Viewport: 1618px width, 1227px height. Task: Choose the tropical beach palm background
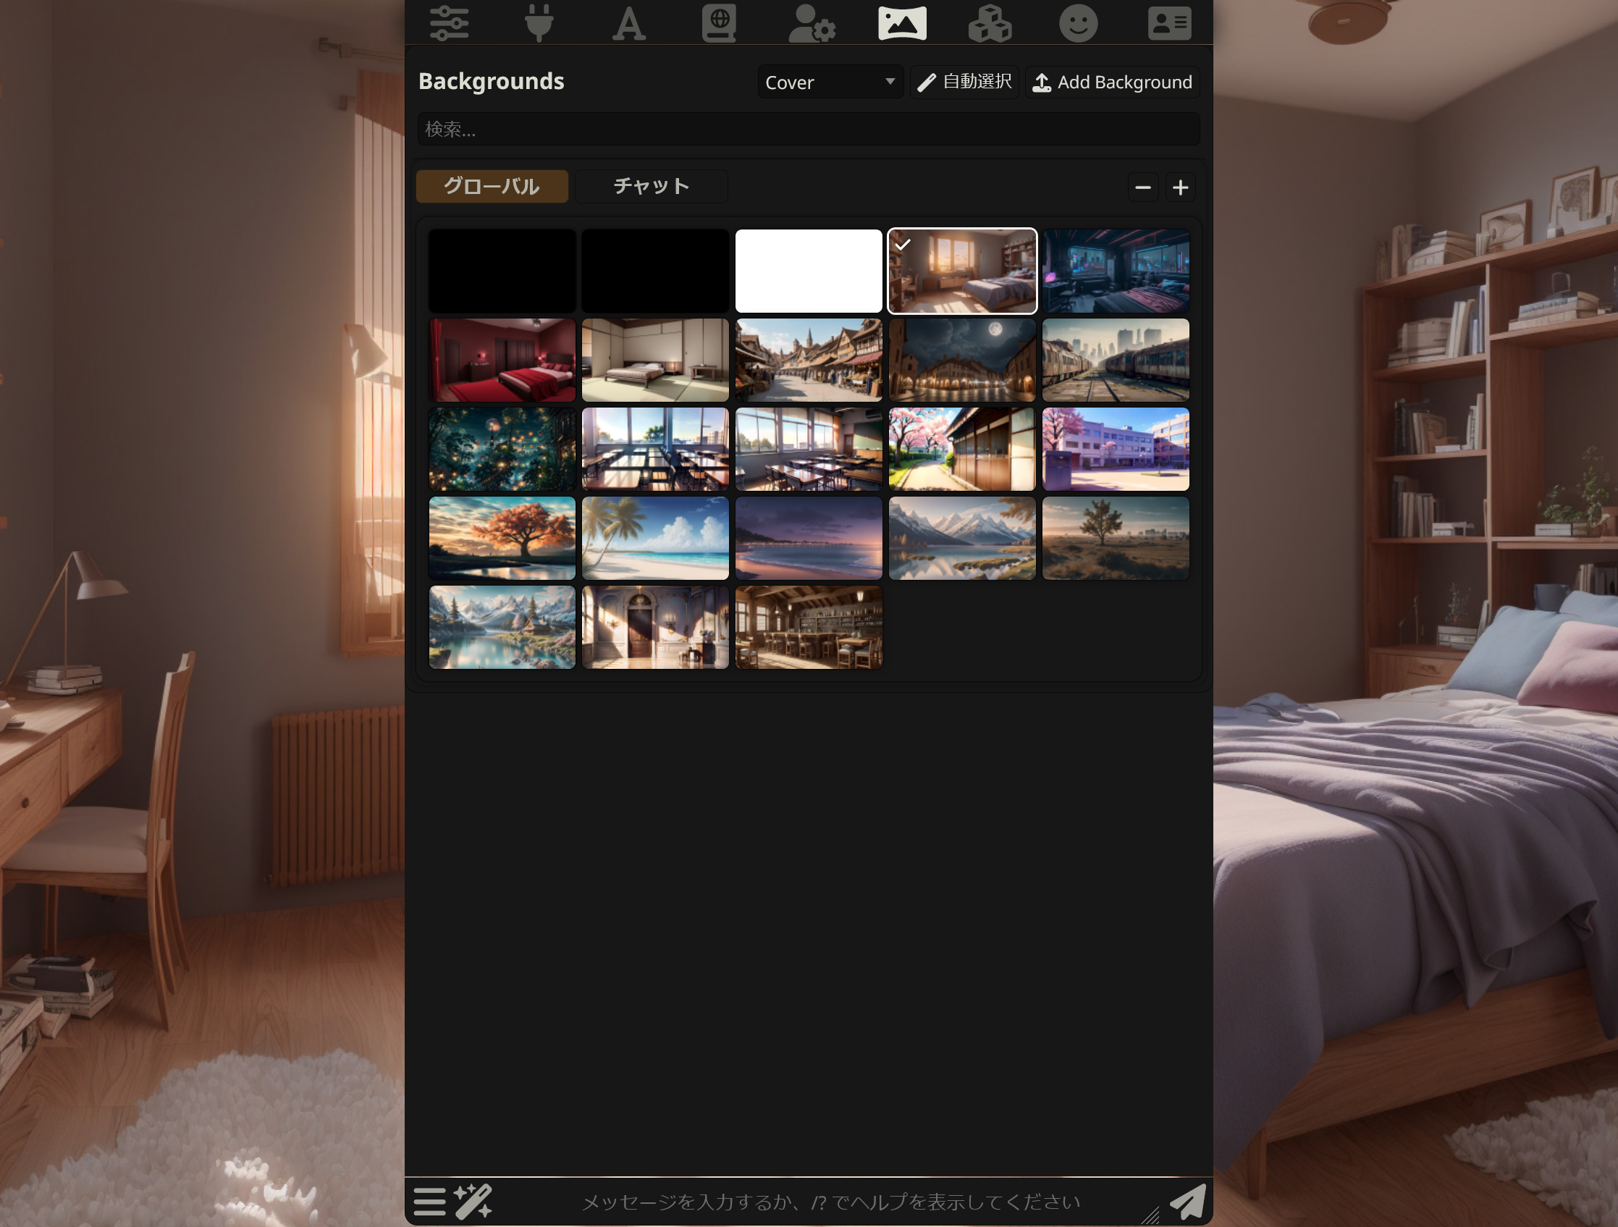655,538
